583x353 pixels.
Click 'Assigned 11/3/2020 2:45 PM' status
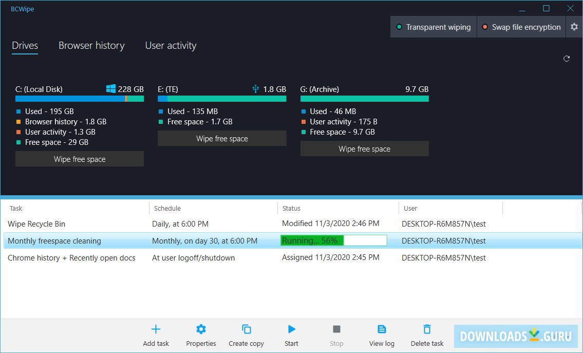tap(331, 257)
